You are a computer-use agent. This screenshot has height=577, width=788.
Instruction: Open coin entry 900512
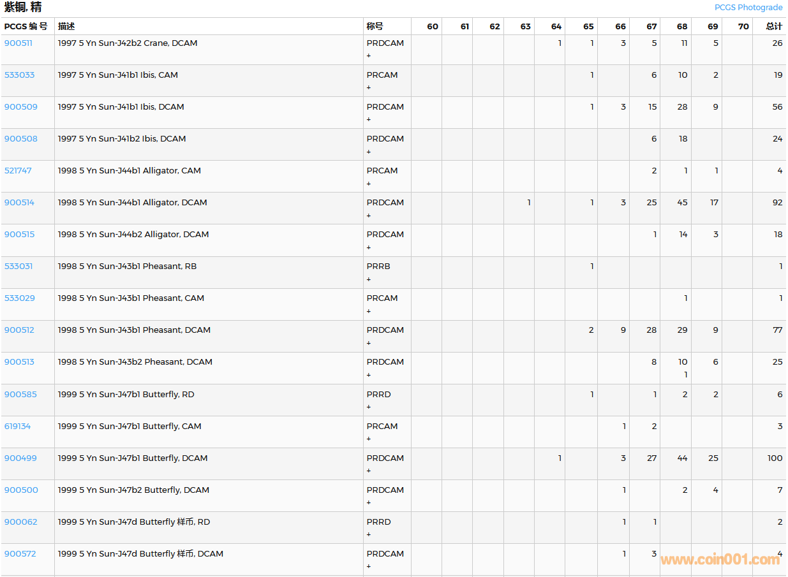pos(20,330)
